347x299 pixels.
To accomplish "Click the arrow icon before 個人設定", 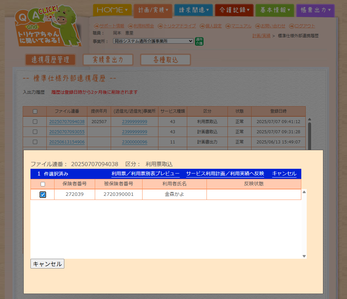I will [x=202, y=26].
